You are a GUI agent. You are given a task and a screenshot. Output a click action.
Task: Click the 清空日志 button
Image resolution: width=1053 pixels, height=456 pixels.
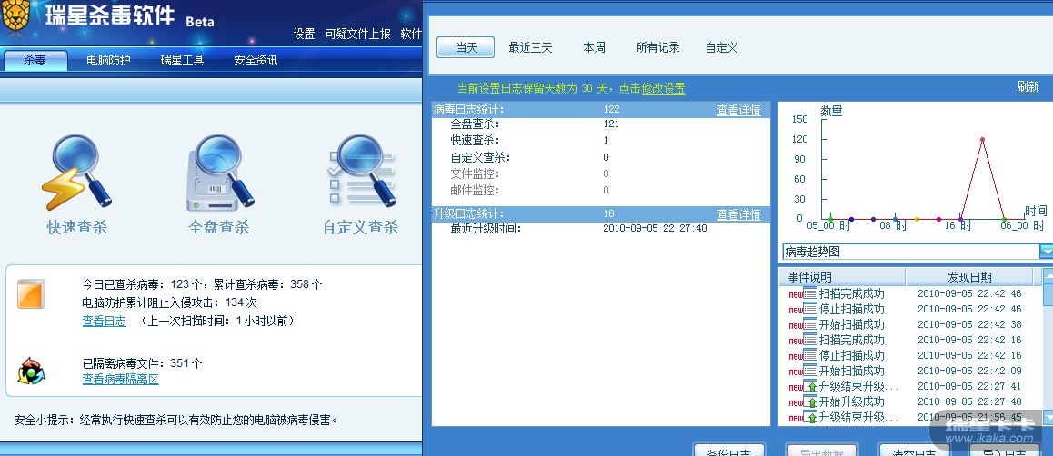pos(916,451)
